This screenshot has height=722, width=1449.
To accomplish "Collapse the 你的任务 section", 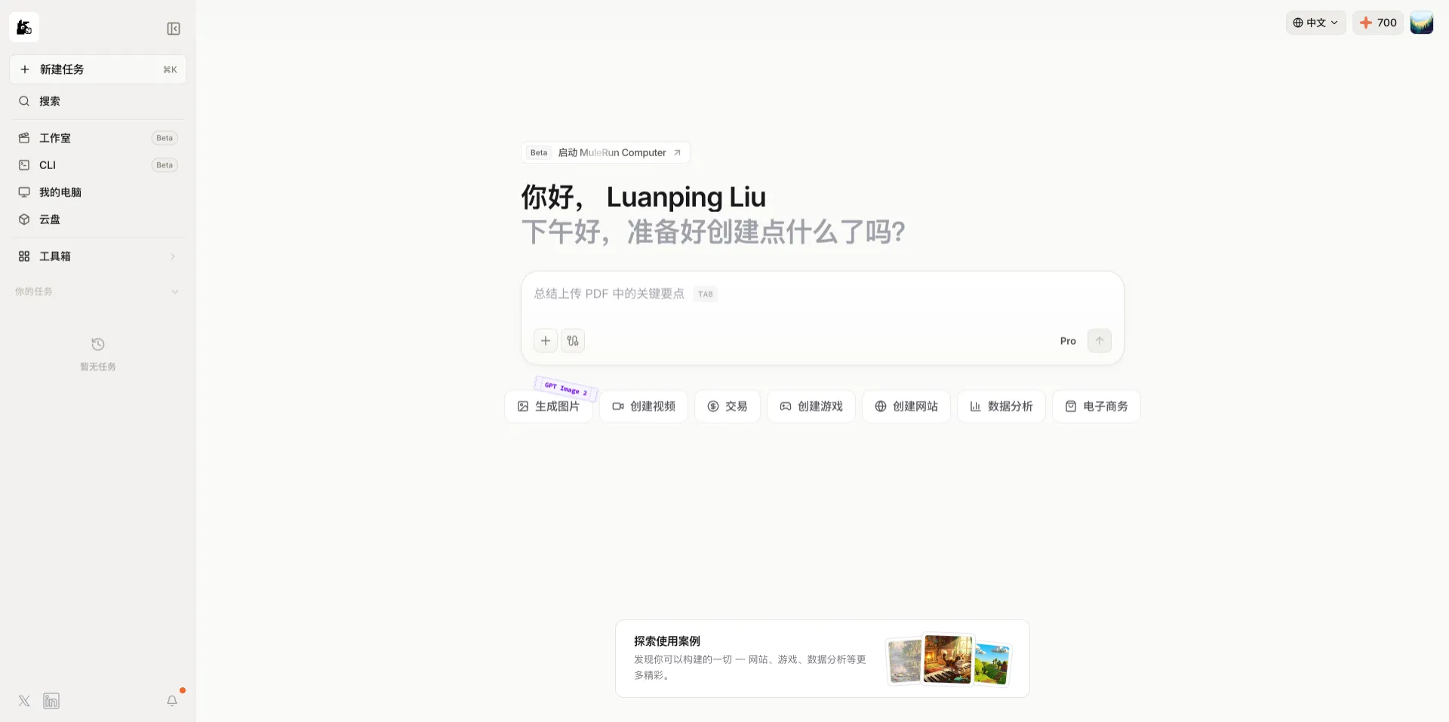I will (175, 292).
